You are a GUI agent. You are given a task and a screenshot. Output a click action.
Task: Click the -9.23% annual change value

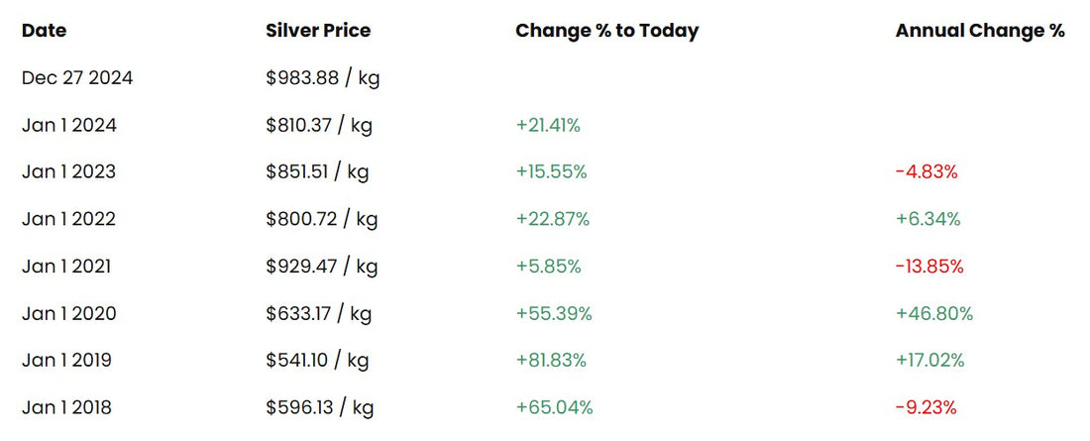coord(926,407)
